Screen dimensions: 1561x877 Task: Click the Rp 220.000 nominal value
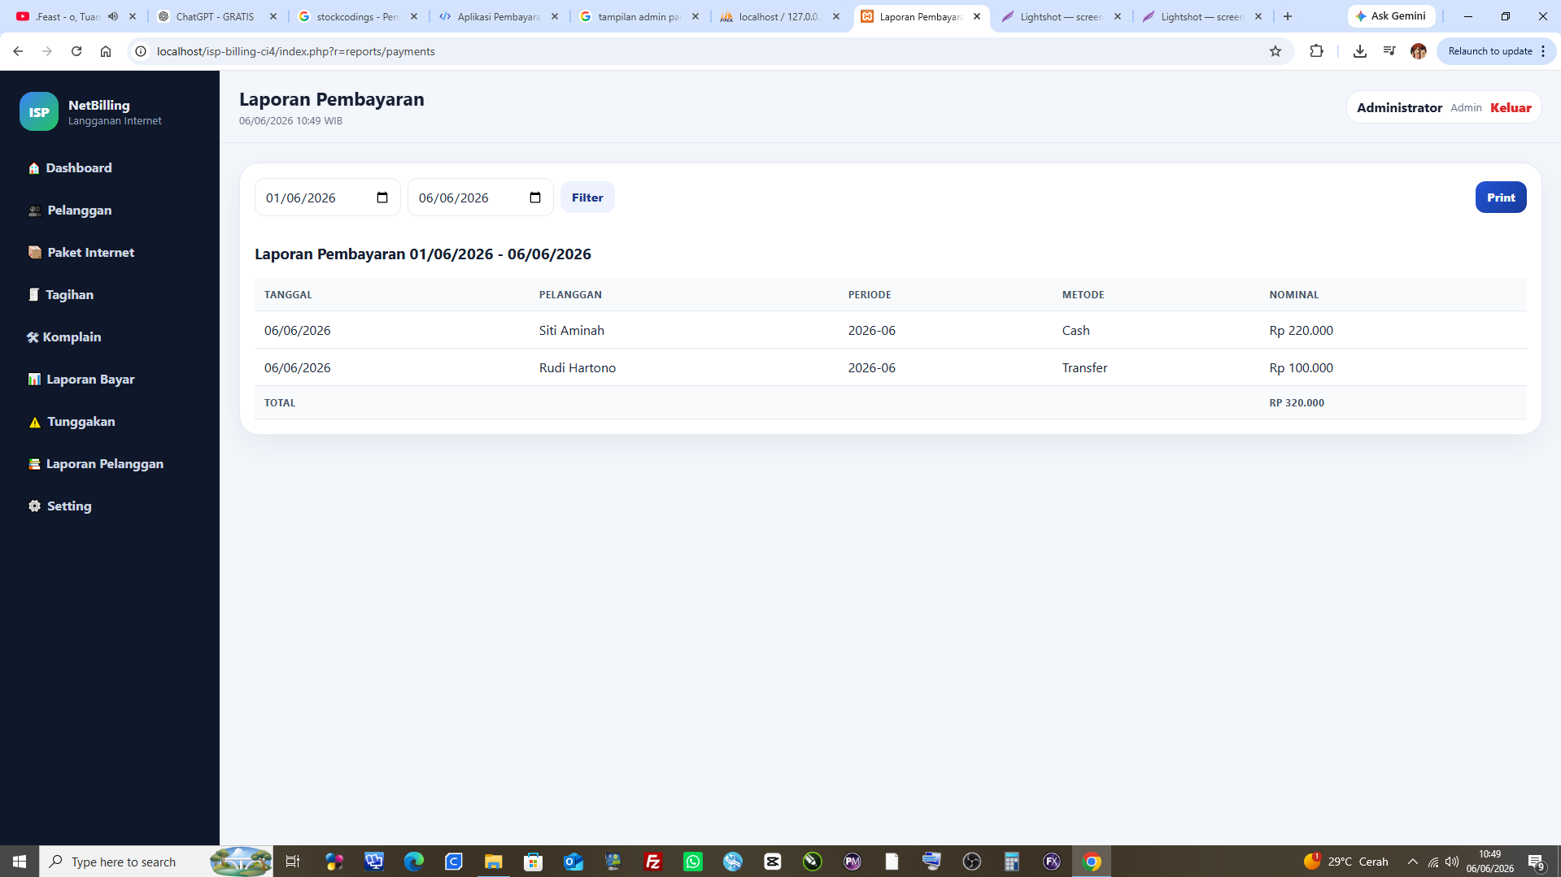[x=1301, y=330]
